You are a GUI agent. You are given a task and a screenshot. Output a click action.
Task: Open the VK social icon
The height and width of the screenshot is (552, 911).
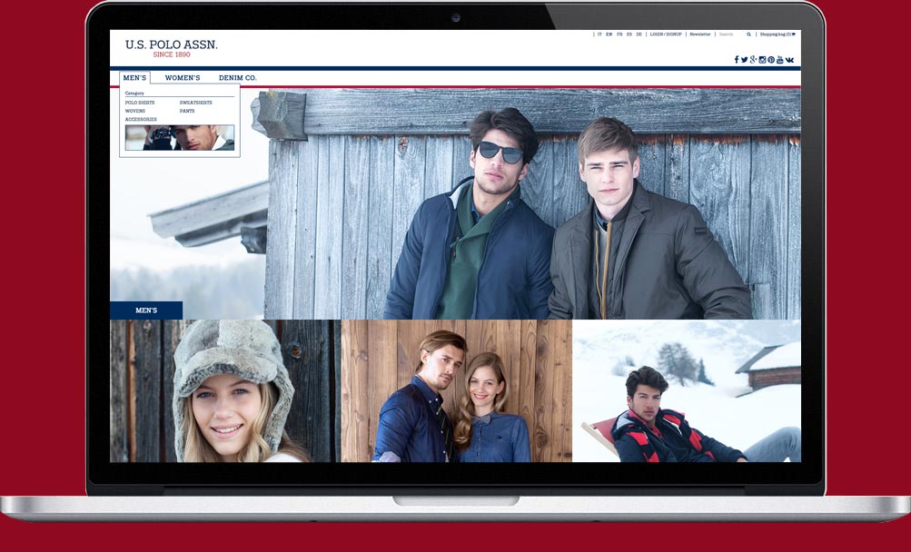[x=790, y=60]
